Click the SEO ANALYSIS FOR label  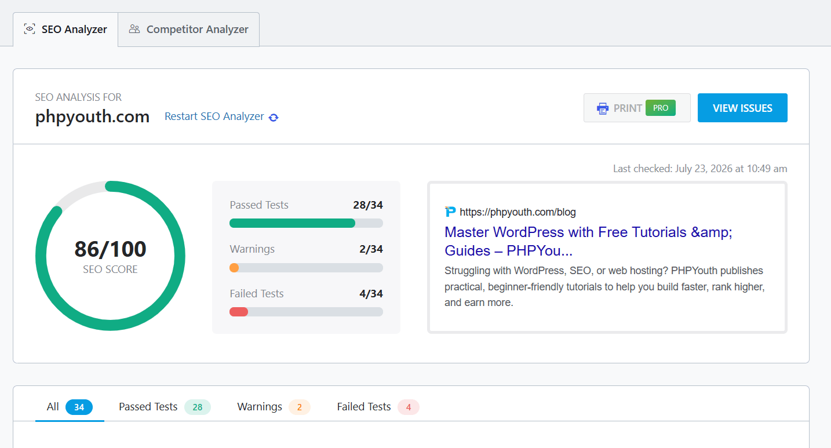[78, 97]
